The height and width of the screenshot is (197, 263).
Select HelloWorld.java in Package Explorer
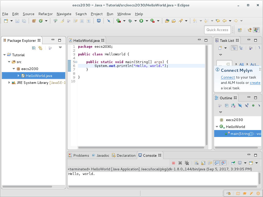click(34, 76)
